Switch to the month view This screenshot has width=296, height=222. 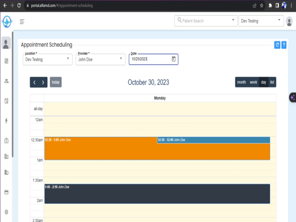point(242,82)
